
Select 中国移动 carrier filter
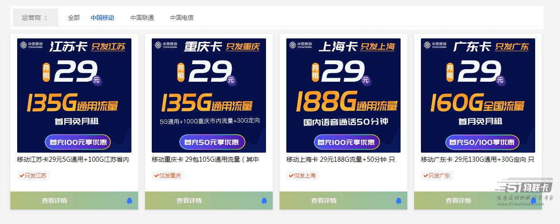point(102,18)
